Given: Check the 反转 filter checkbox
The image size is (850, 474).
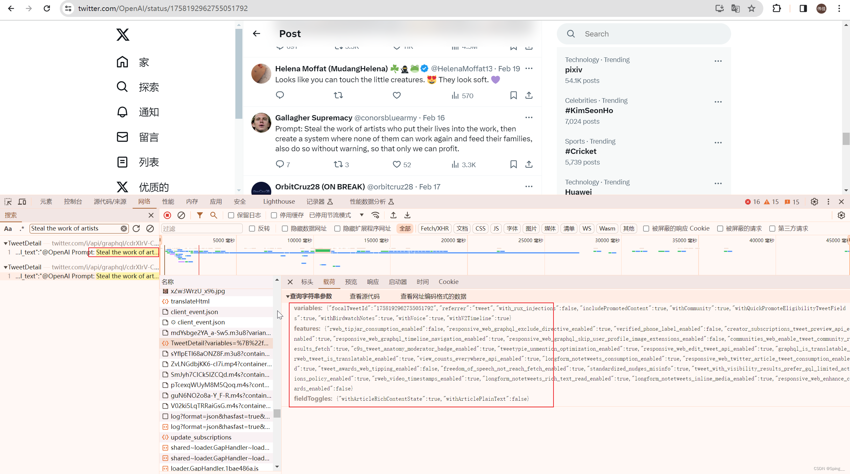Looking at the screenshot, I should tap(252, 229).
